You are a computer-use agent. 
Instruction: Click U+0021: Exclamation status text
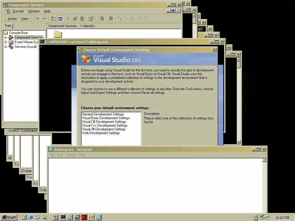pos(23,131)
